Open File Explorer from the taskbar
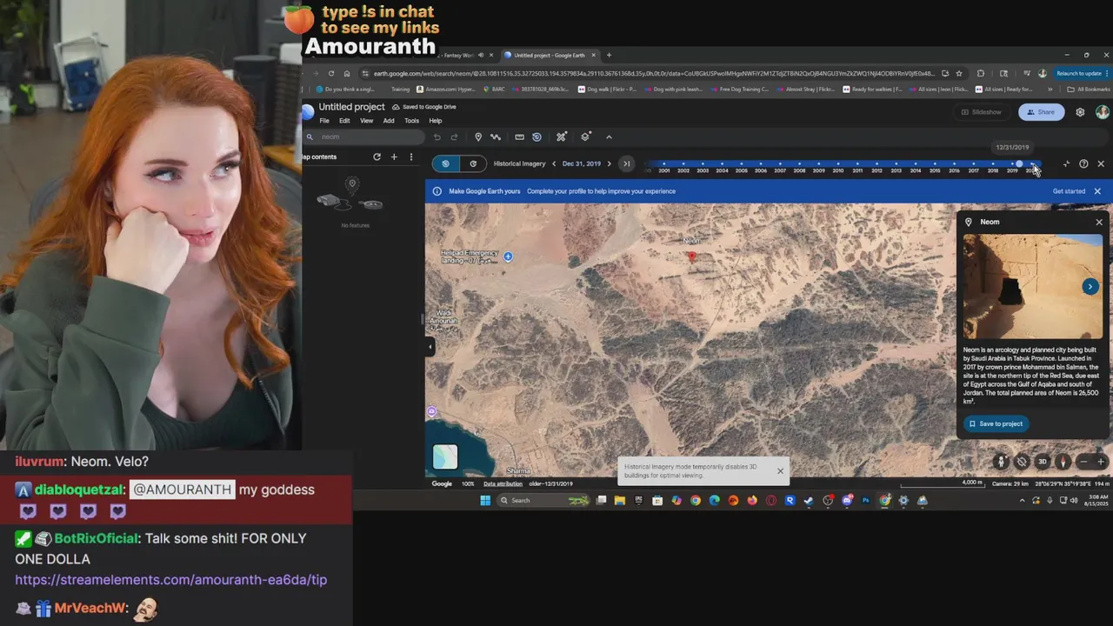This screenshot has height=626, width=1113. tap(620, 500)
